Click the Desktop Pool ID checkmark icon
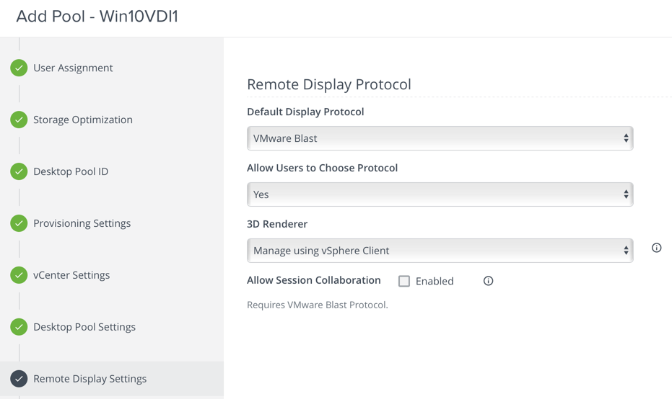Image resolution: width=672 pixels, height=399 pixels. 19,171
